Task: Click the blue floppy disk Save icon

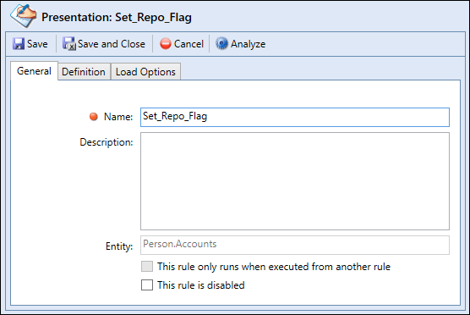Action: [x=19, y=44]
